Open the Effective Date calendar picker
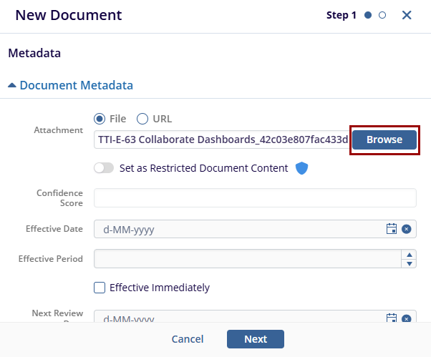The height and width of the screenshot is (357, 431). [x=391, y=229]
